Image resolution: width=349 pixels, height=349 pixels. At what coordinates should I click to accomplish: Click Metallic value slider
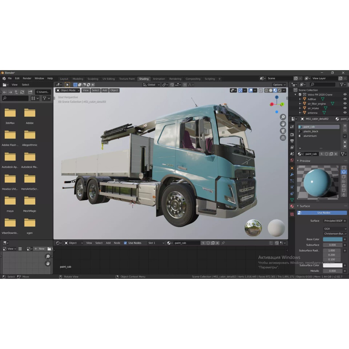pyautogui.click(x=333, y=271)
